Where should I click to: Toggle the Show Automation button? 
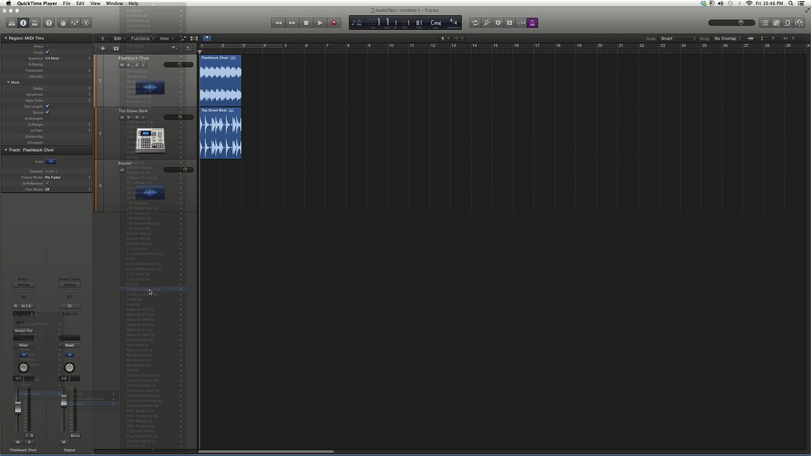[183, 39]
